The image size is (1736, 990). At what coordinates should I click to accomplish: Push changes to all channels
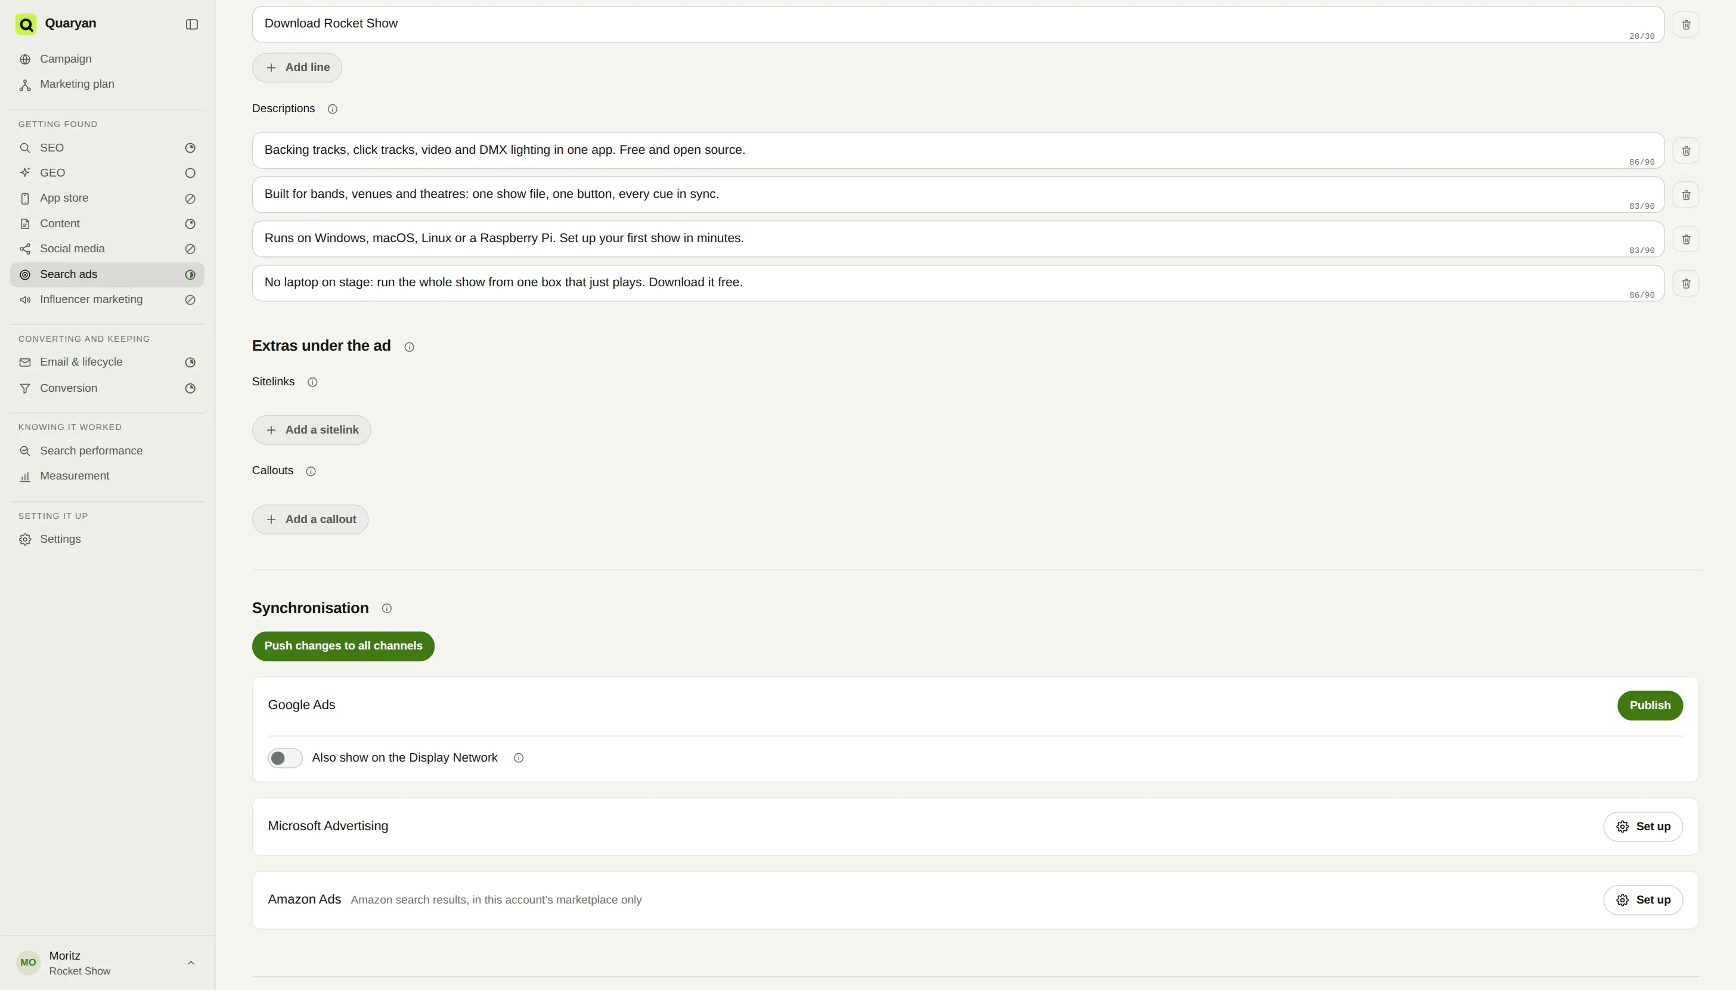tap(343, 646)
